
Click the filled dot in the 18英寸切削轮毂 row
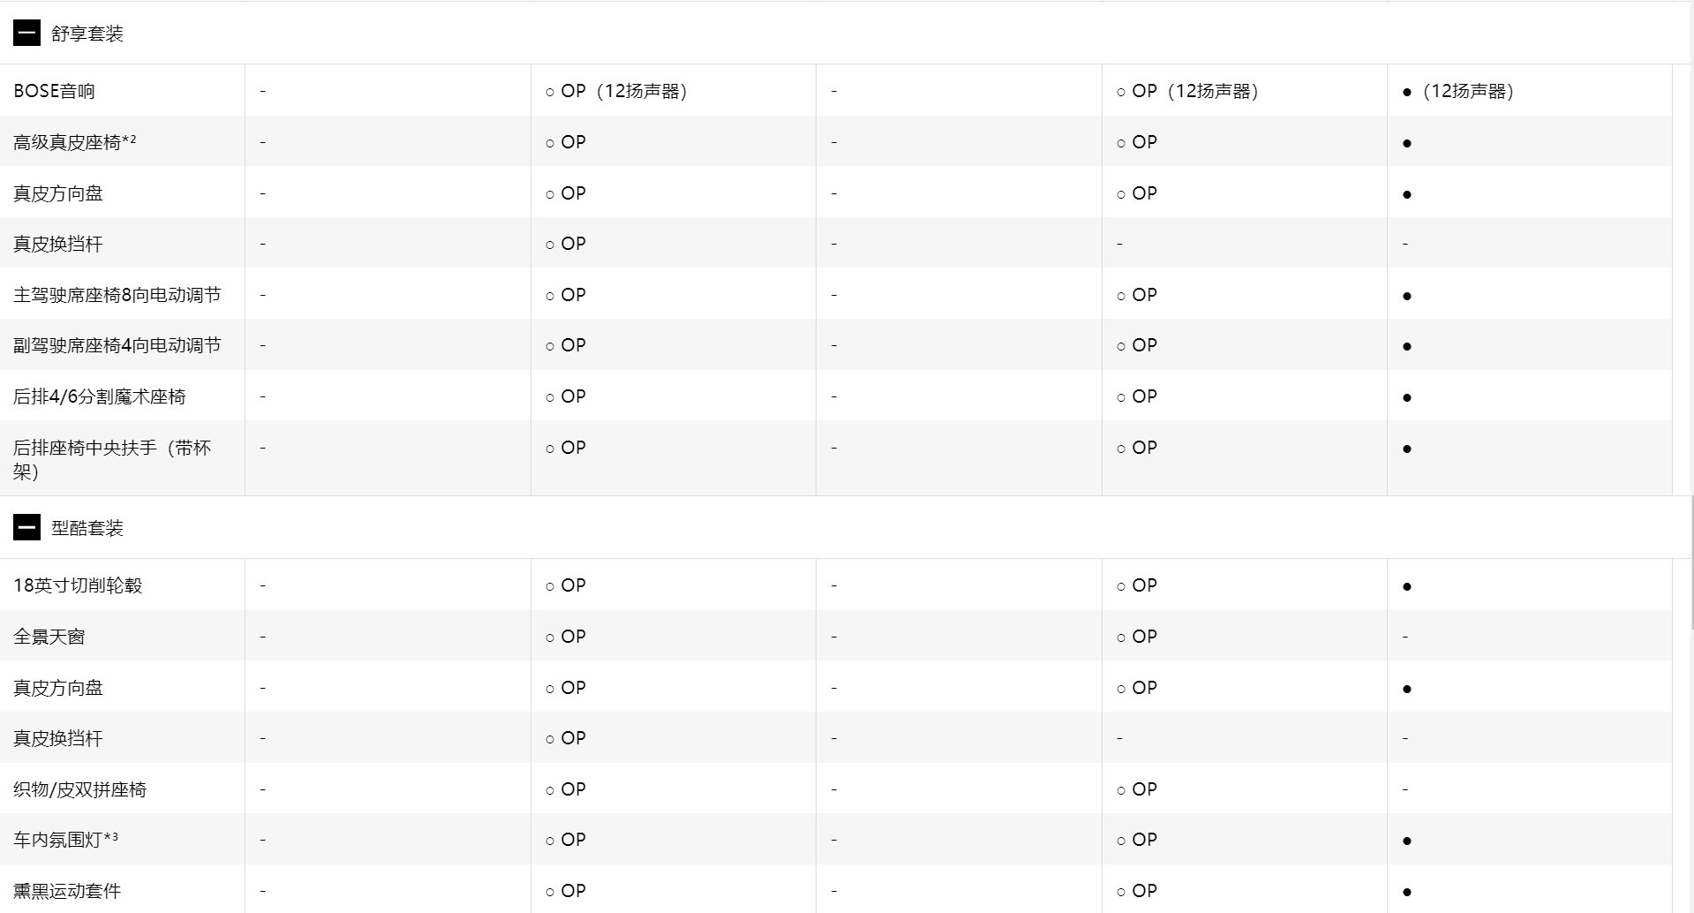pos(1407,586)
